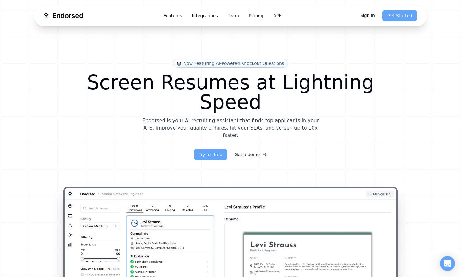Switch to the Advancing tab
This screenshot has height=277, width=461.
(152, 208)
